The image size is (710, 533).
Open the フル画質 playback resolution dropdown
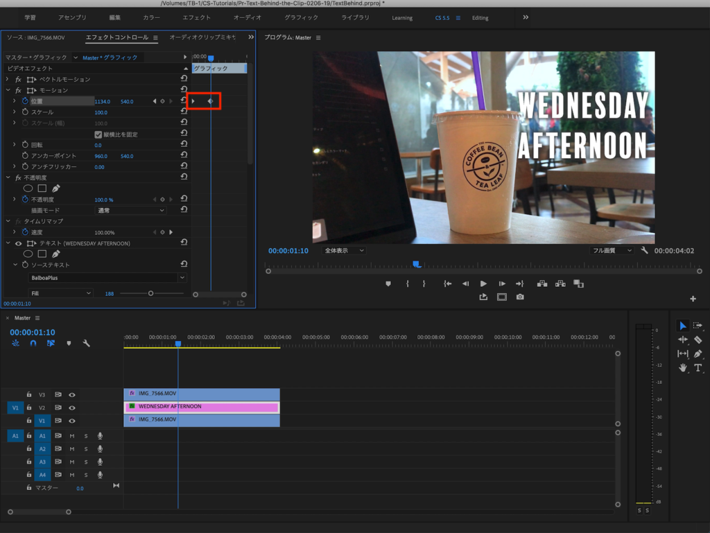coord(611,250)
